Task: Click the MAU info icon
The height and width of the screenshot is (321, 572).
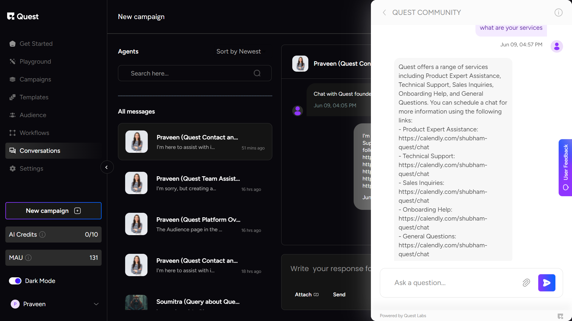Action: [28, 258]
